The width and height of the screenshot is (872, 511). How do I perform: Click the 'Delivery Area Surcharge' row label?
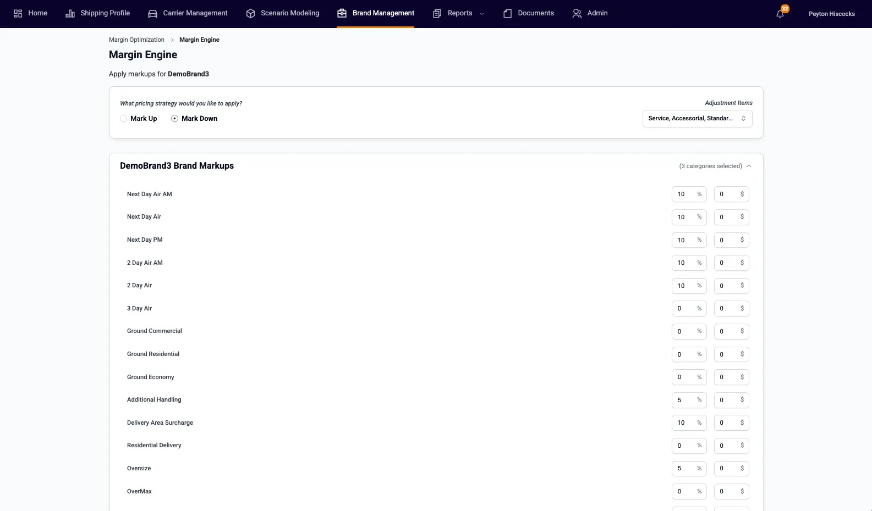(160, 423)
